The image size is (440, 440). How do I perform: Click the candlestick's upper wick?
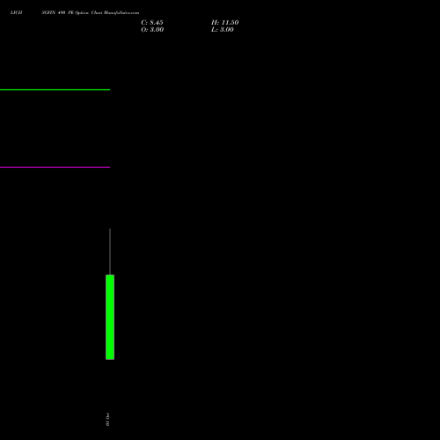point(110,252)
